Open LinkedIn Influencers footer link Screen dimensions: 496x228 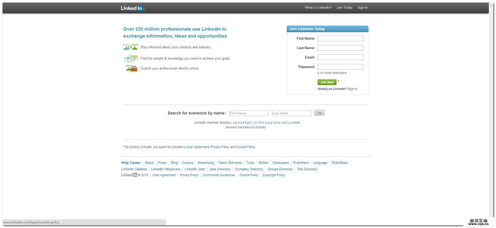(x=166, y=169)
